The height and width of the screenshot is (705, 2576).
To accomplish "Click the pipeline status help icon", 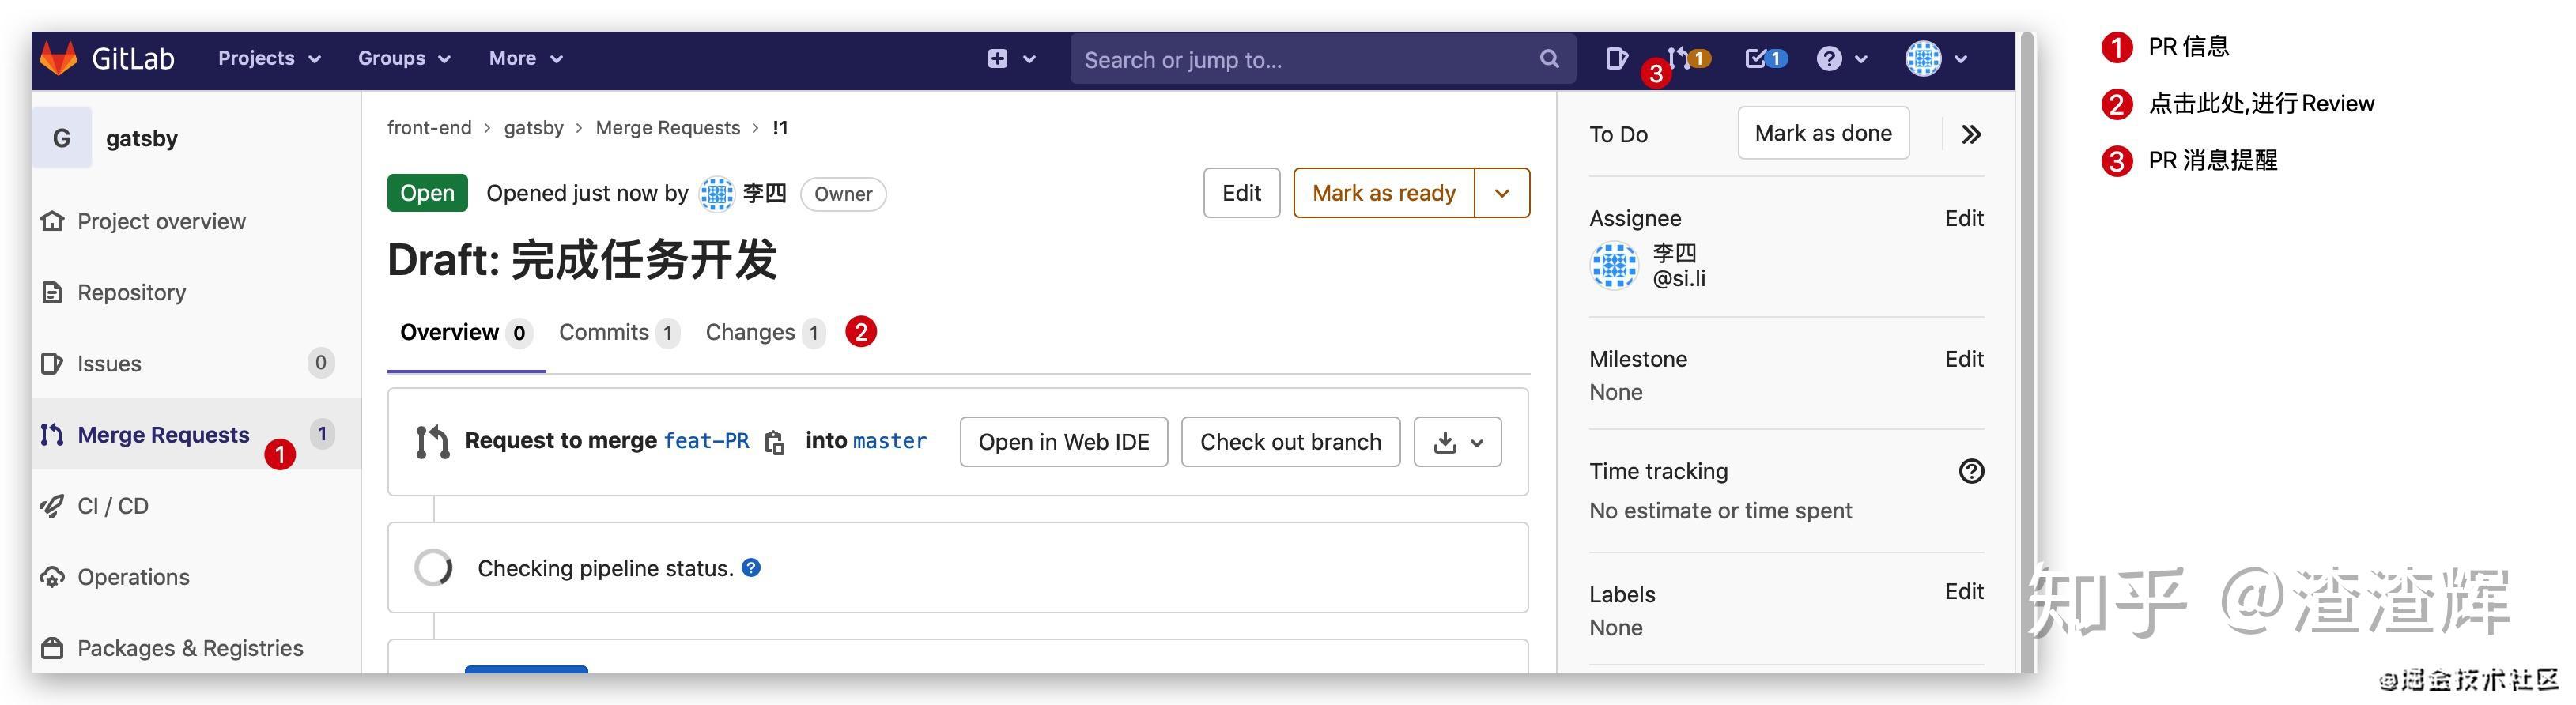I will [x=752, y=568].
